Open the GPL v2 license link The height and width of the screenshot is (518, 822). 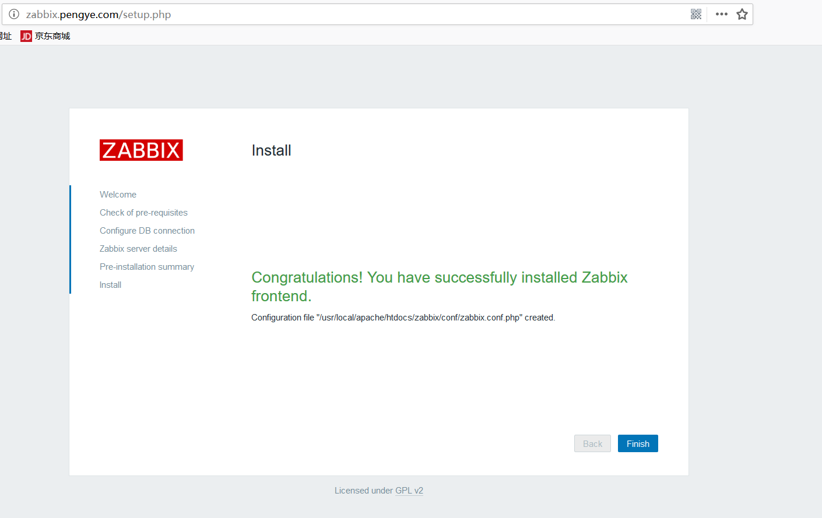point(409,491)
